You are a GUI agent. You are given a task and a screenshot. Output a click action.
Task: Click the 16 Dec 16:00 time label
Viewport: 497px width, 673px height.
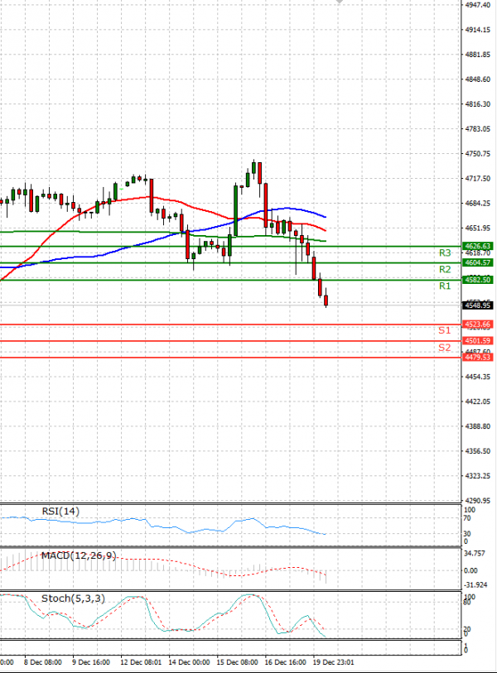point(285,662)
